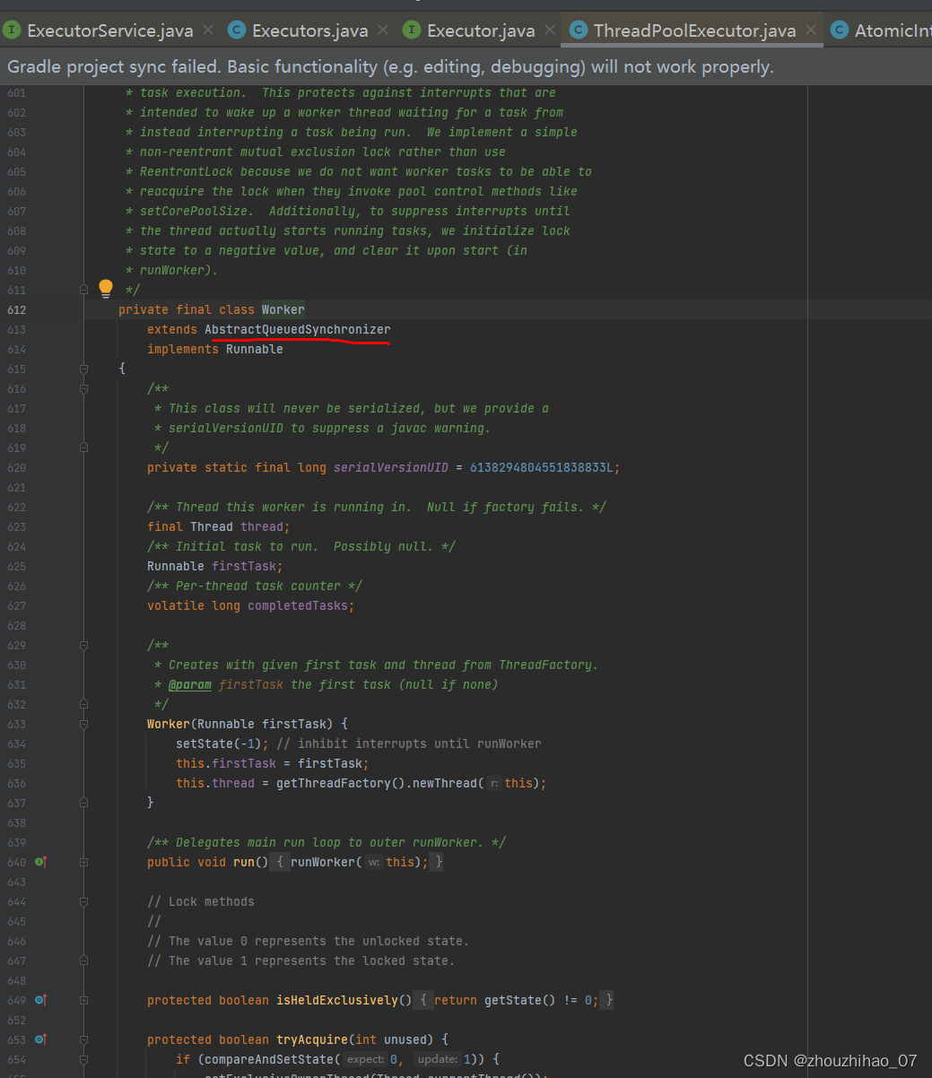Collapse the constructor javadoc at line 629
The image size is (932, 1078).
83,645
